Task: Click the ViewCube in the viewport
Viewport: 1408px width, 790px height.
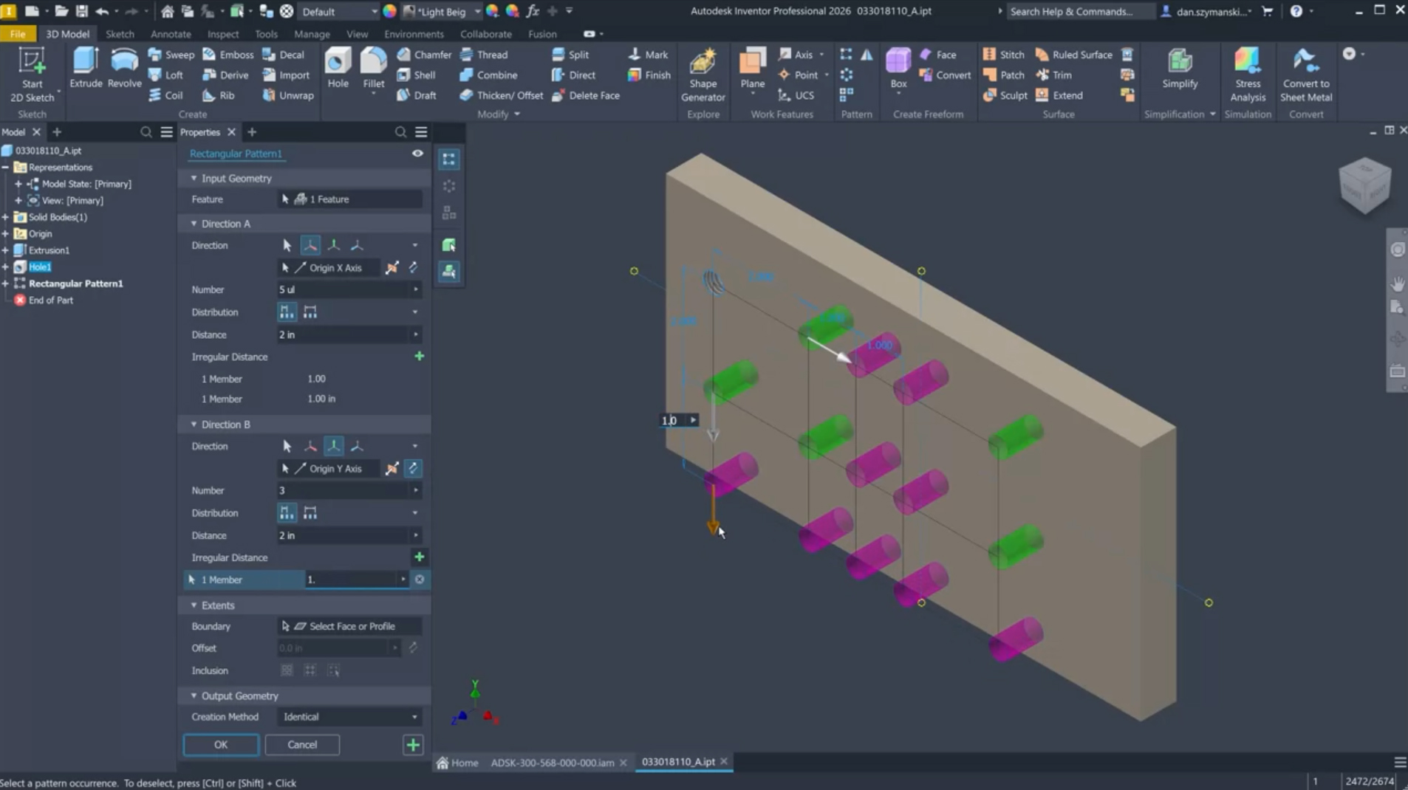Action: [1364, 185]
